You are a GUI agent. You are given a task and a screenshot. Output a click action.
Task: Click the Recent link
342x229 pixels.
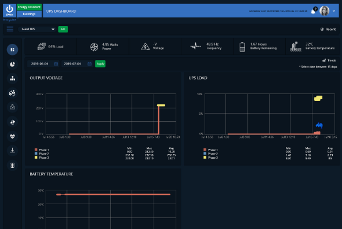[x=330, y=29]
